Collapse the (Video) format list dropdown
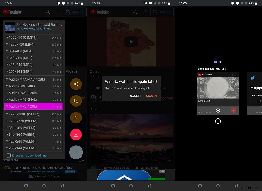 83,71
